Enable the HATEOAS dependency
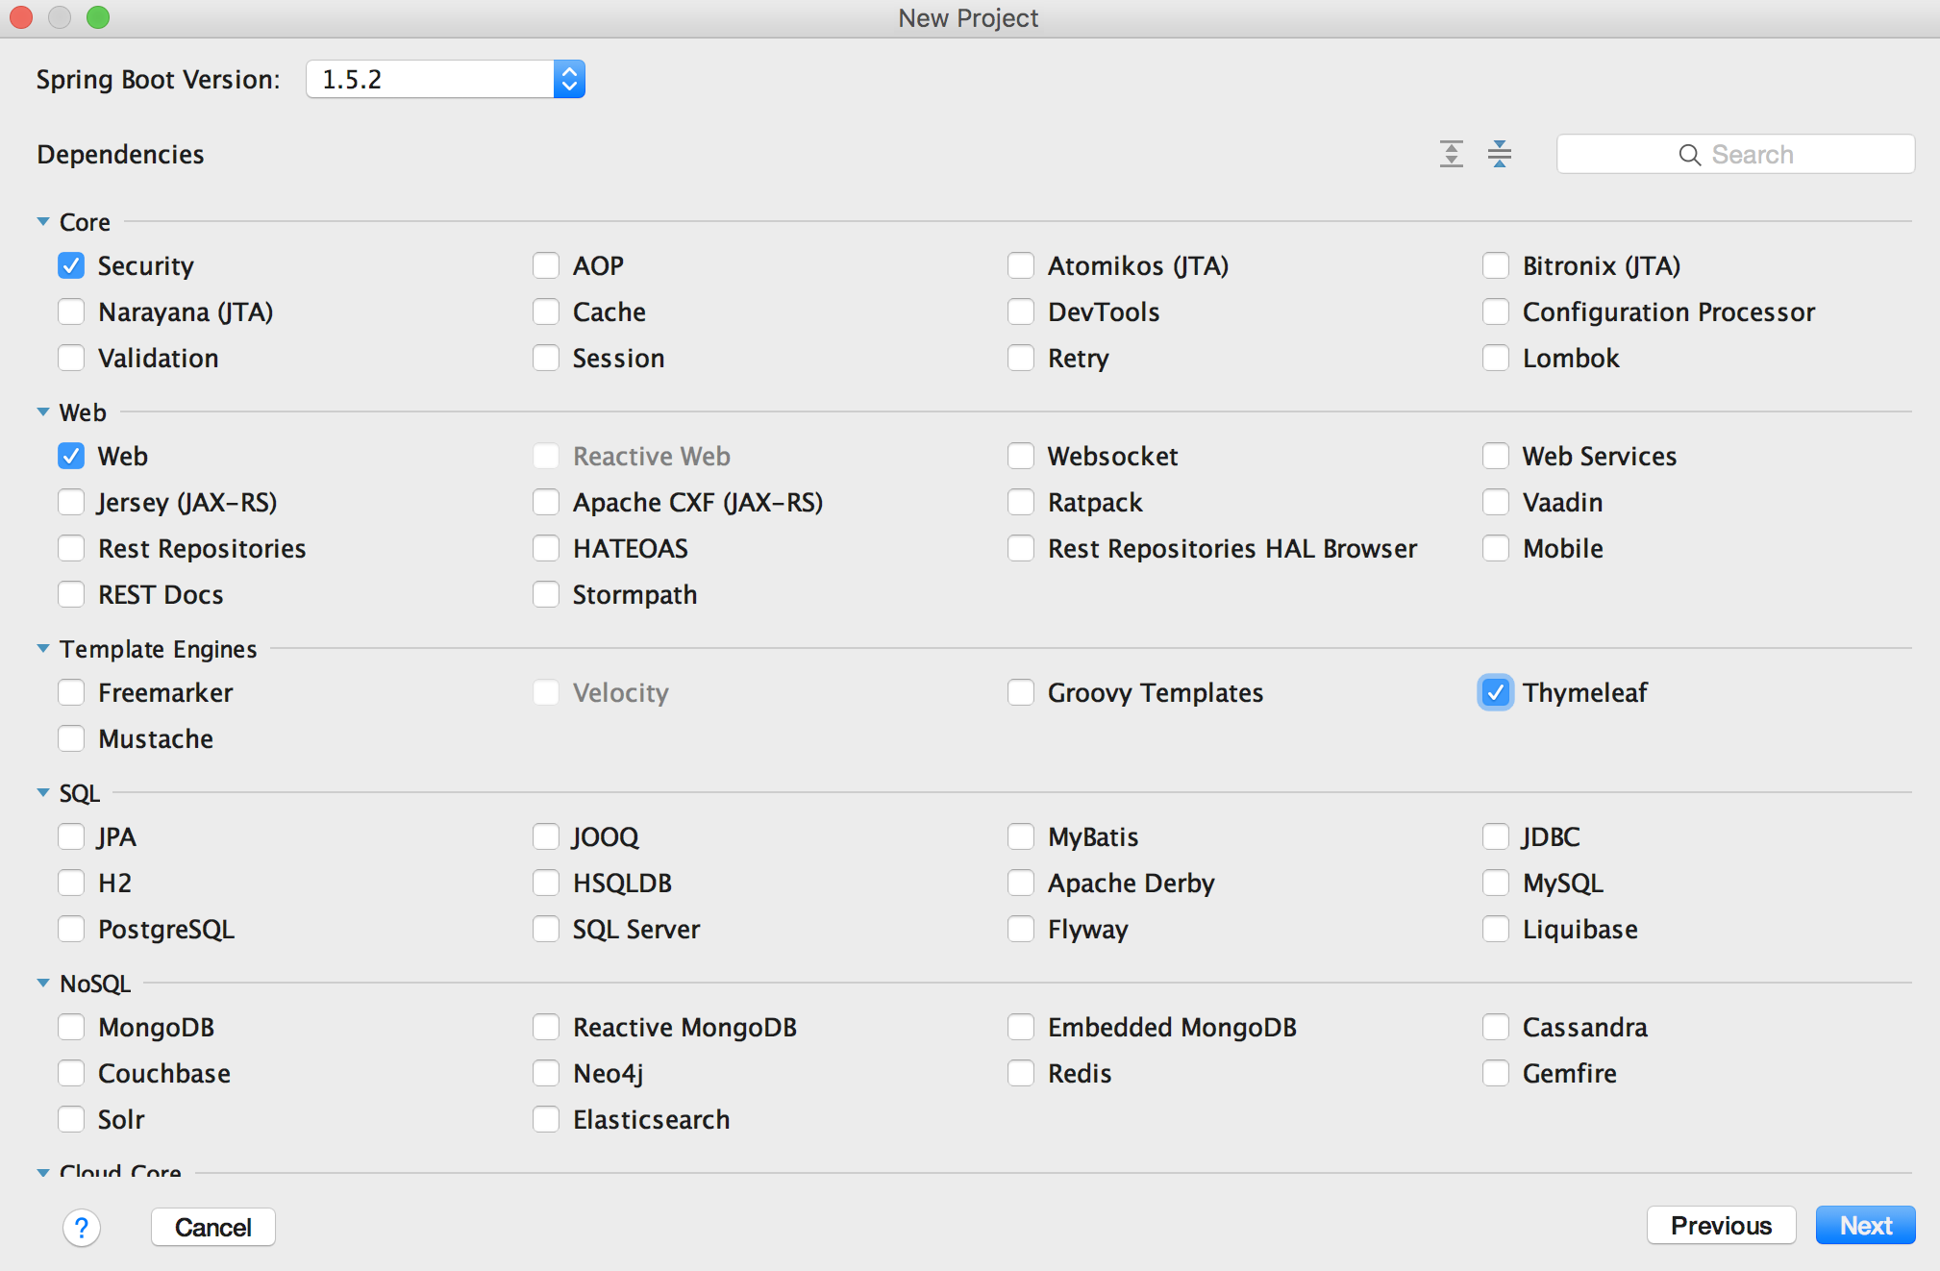 (x=546, y=548)
